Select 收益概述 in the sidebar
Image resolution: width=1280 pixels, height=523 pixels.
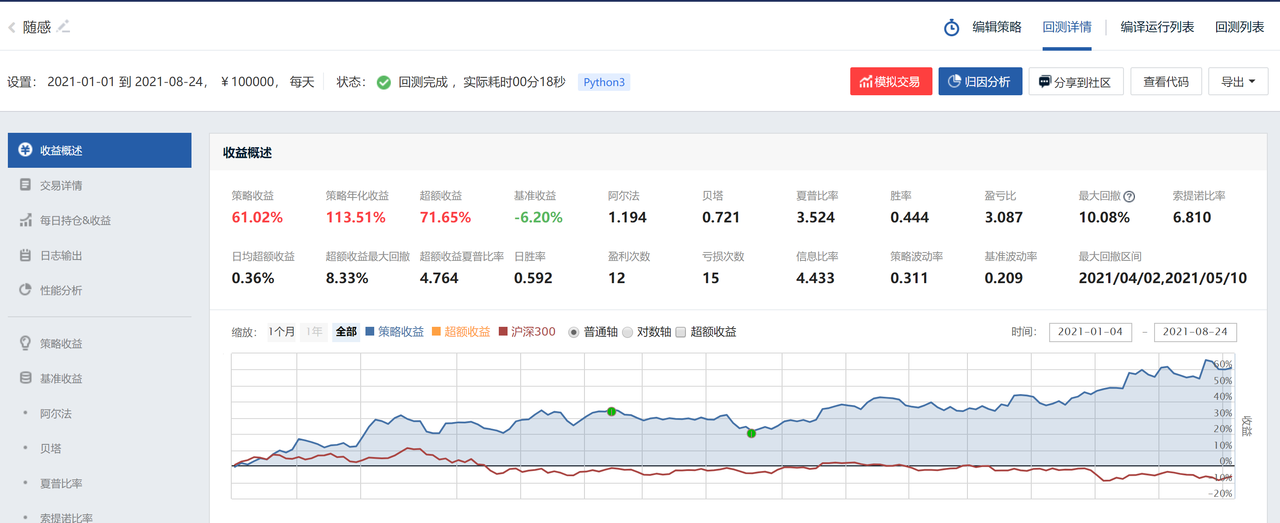click(x=99, y=150)
